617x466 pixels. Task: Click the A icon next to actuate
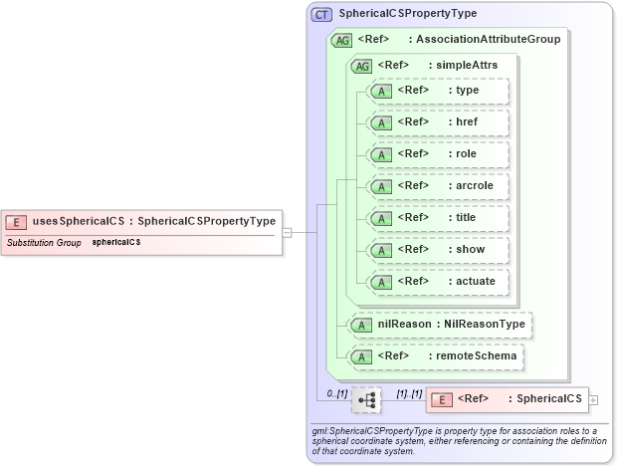[381, 283]
